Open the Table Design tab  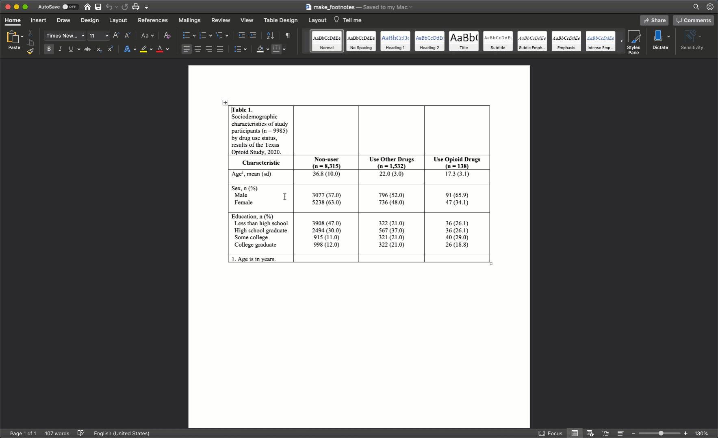pyautogui.click(x=280, y=20)
